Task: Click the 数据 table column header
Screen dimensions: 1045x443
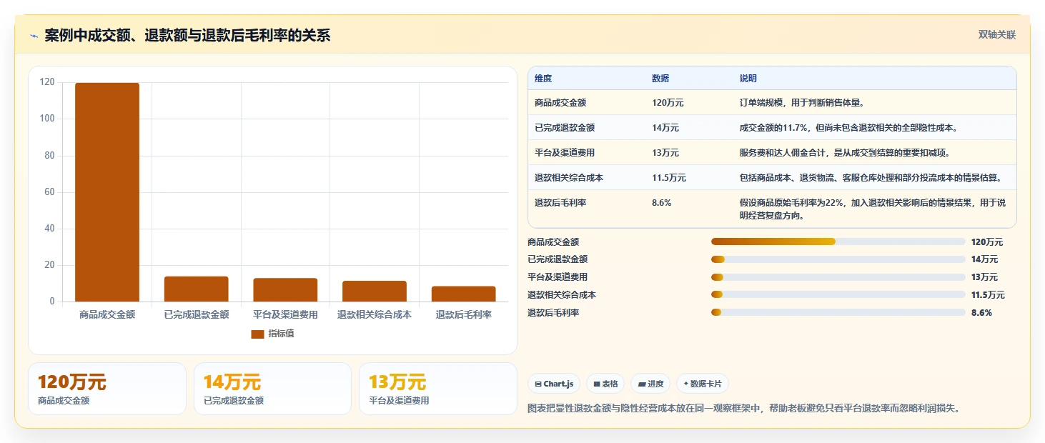Action: (660, 79)
